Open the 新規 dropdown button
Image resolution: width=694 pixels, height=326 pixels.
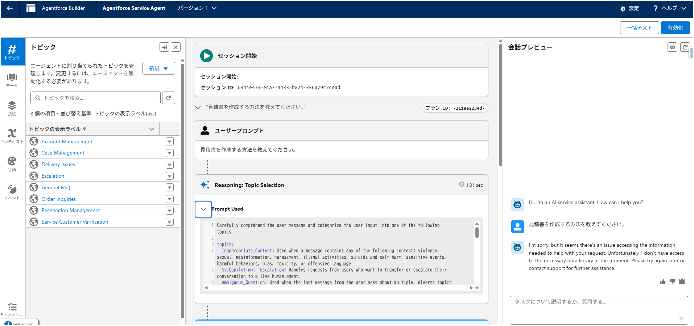pyautogui.click(x=159, y=68)
